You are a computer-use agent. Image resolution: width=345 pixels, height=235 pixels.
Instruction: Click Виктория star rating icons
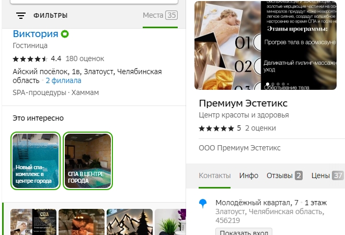tap(30, 58)
